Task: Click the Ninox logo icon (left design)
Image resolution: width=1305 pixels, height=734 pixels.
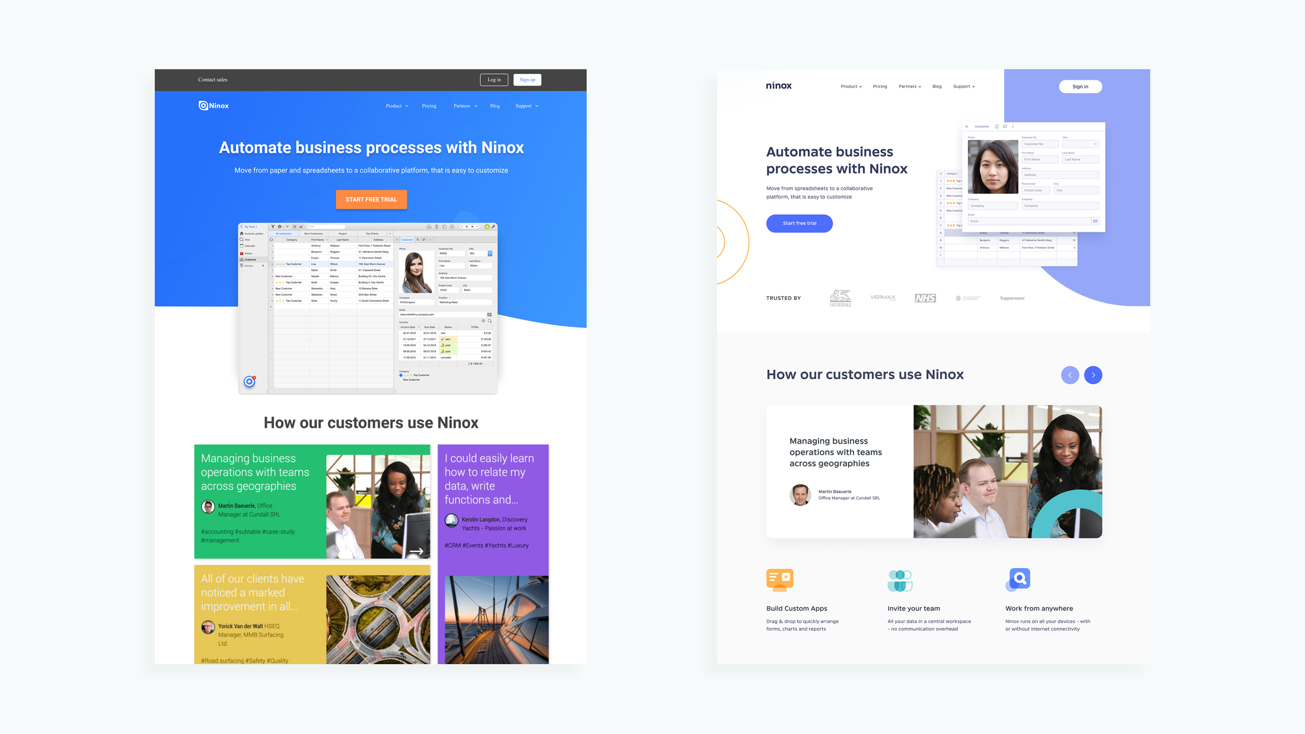Action: pos(202,106)
